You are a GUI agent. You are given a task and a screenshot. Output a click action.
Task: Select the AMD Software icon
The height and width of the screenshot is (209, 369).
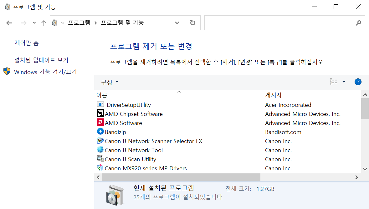pos(100,122)
